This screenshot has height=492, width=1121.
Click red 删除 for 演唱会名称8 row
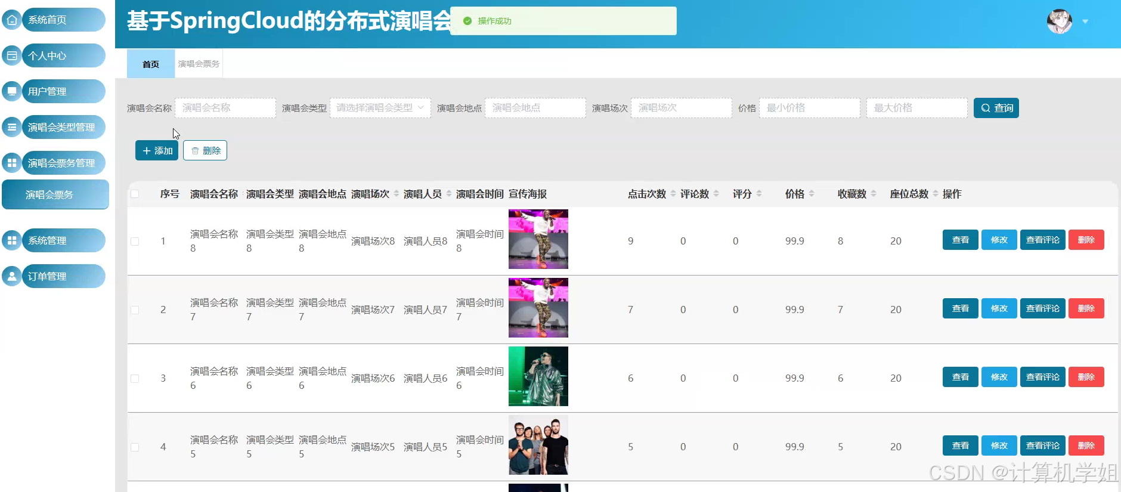pyautogui.click(x=1086, y=240)
